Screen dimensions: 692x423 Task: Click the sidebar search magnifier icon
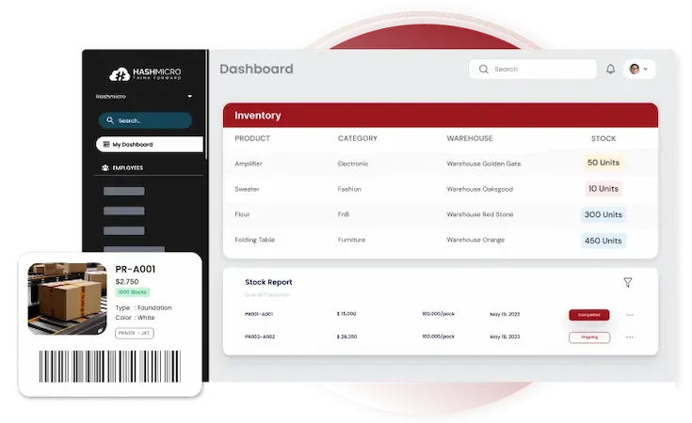pos(110,120)
